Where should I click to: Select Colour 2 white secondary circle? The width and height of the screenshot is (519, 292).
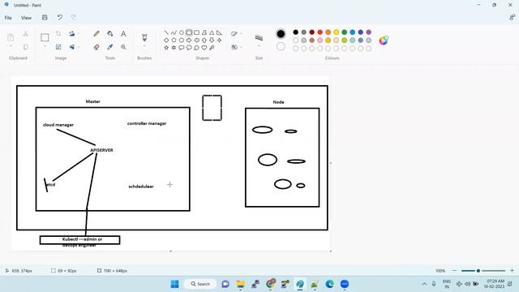click(x=281, y=47)
